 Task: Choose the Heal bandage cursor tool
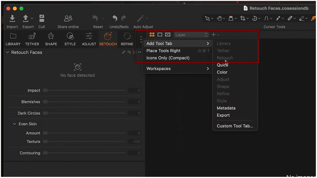click(290, 18)
